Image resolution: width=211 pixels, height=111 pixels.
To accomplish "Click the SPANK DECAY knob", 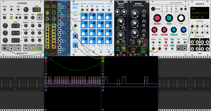I will pyautogui.click(x=135, y=33).
